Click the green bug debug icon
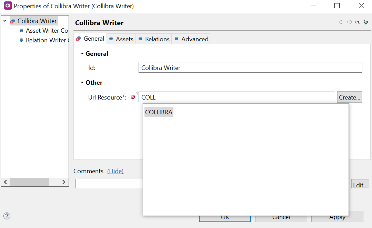The width and height of the screenshot is (372, 228). tap(365, 22)
